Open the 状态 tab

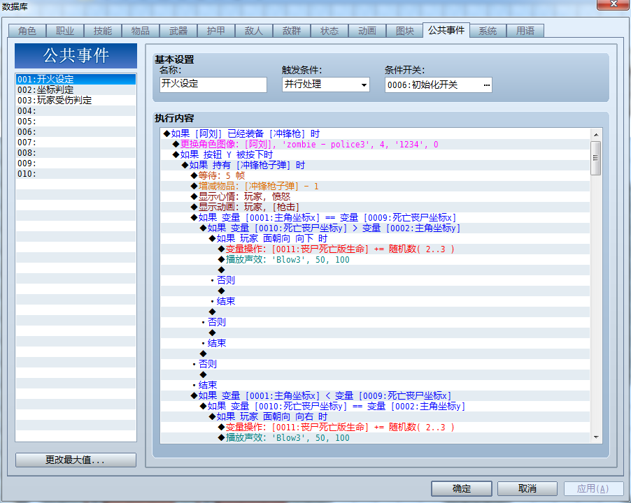click(x=329, y=31)
